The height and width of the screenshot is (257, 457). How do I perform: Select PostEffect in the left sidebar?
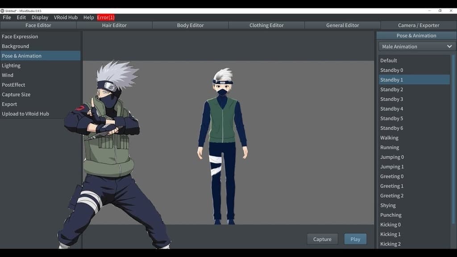tap(13, 85)
